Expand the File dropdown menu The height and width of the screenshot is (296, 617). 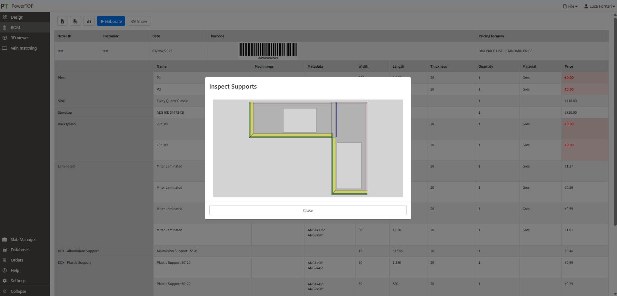coord(570,6)
